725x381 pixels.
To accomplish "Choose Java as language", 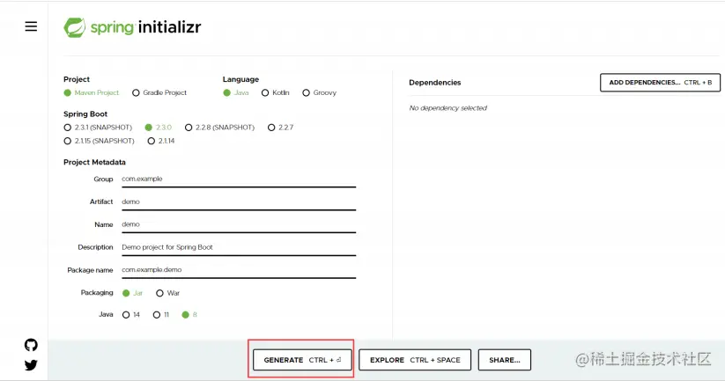I will coord(226,92).
